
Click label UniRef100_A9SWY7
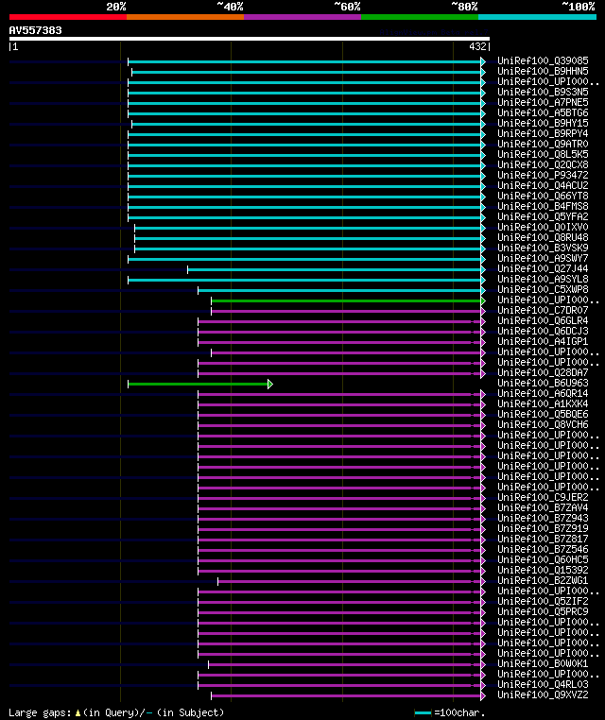coord(543,259)
